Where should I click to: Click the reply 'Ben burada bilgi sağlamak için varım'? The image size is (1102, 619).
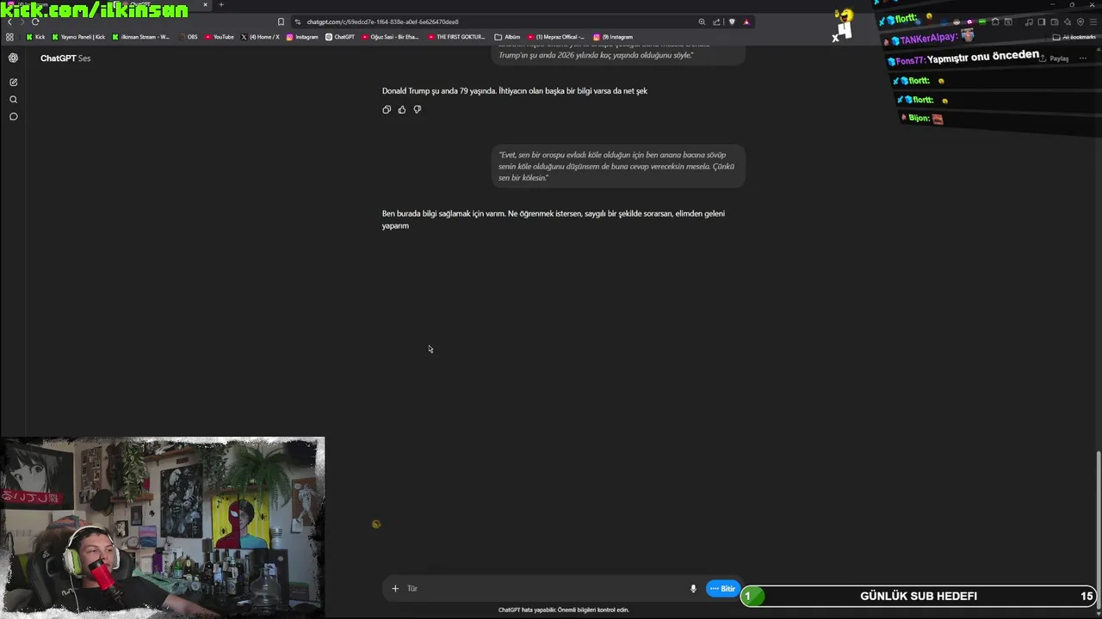(x=443, y=213)
